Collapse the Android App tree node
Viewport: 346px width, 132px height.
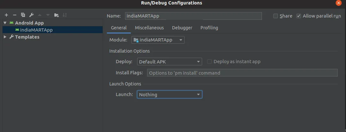[5, 23]
